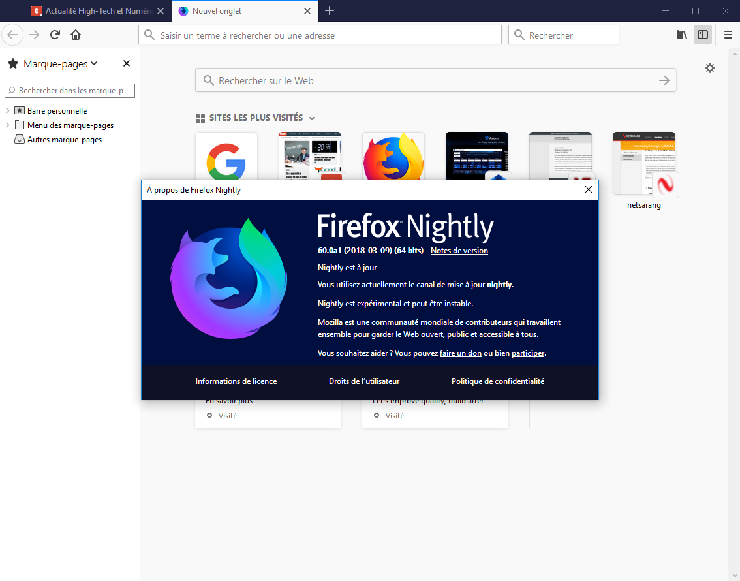Open Droits de l'utilisateur link

tap(364, 381)
